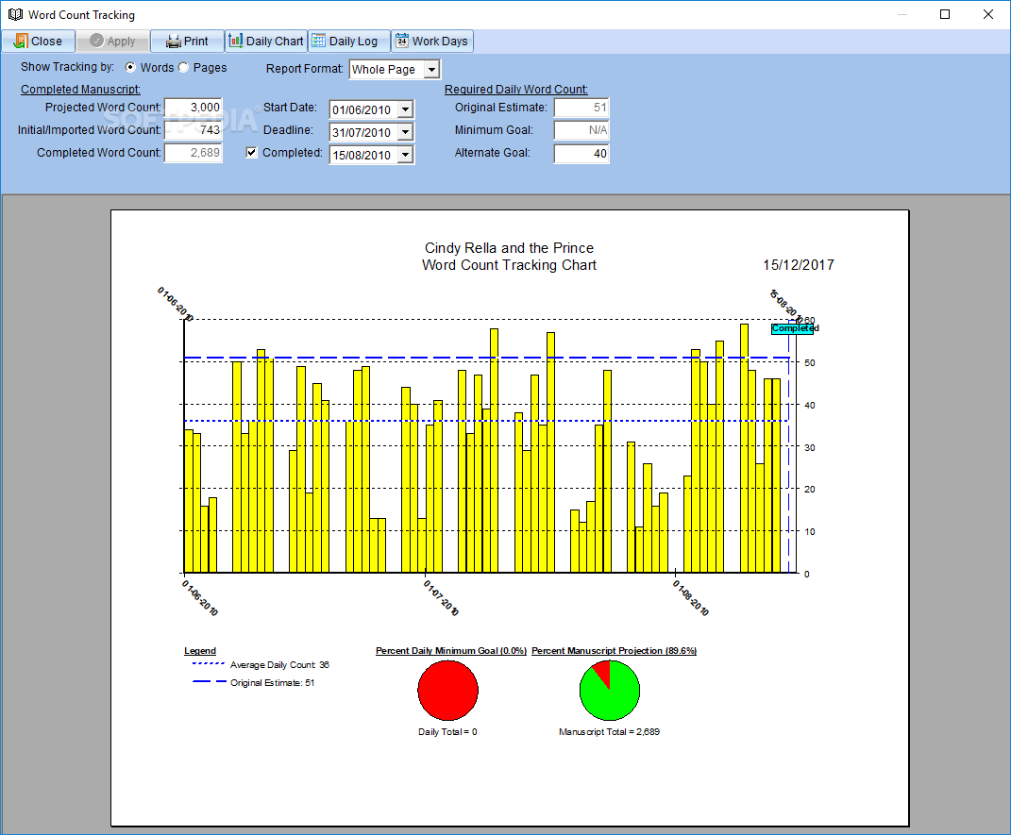Click the 01-08-2010 axis label below chart
Screen dimensions: 1011x835
(x=691, y=598)
